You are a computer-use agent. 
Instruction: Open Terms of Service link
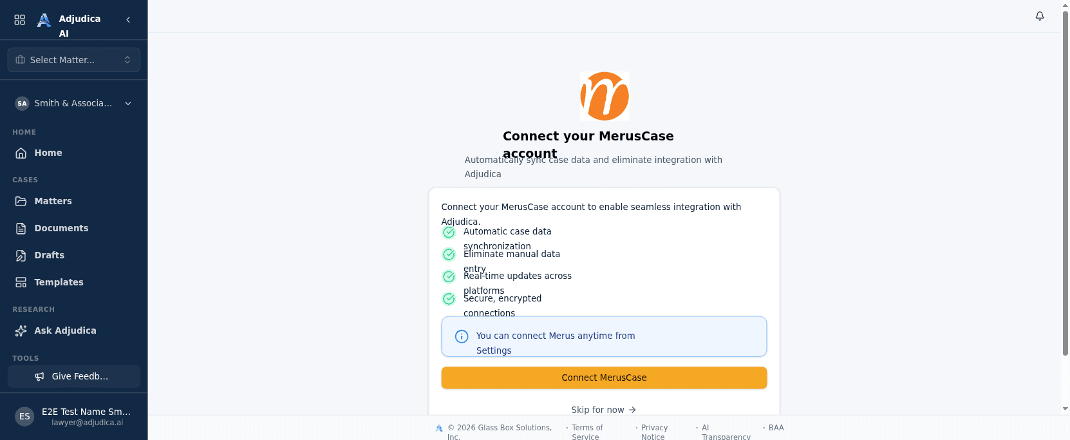(x=587, y=432)
